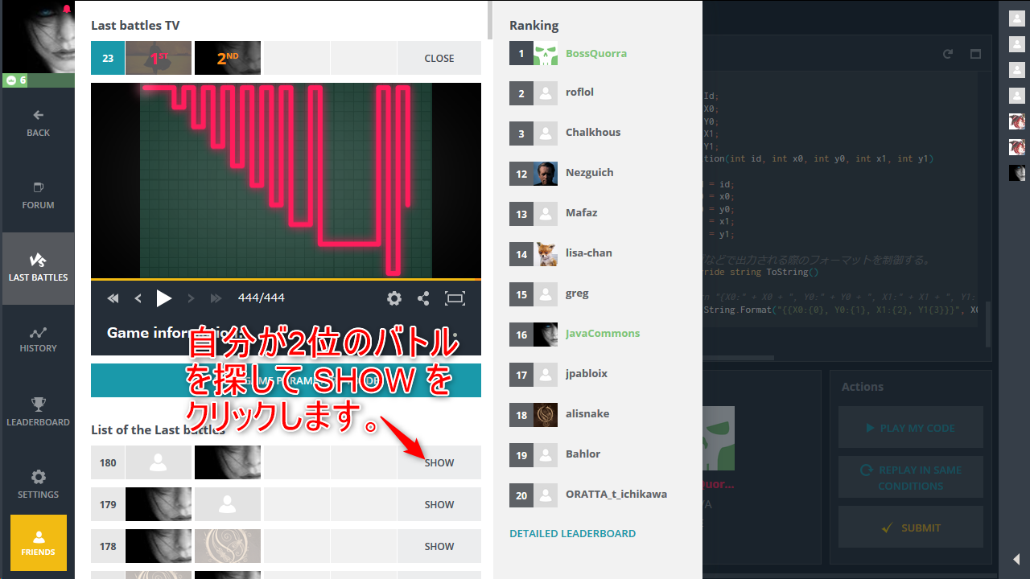Step back one frame in replay
1030x579 pixels.
(x=138, y=298)
